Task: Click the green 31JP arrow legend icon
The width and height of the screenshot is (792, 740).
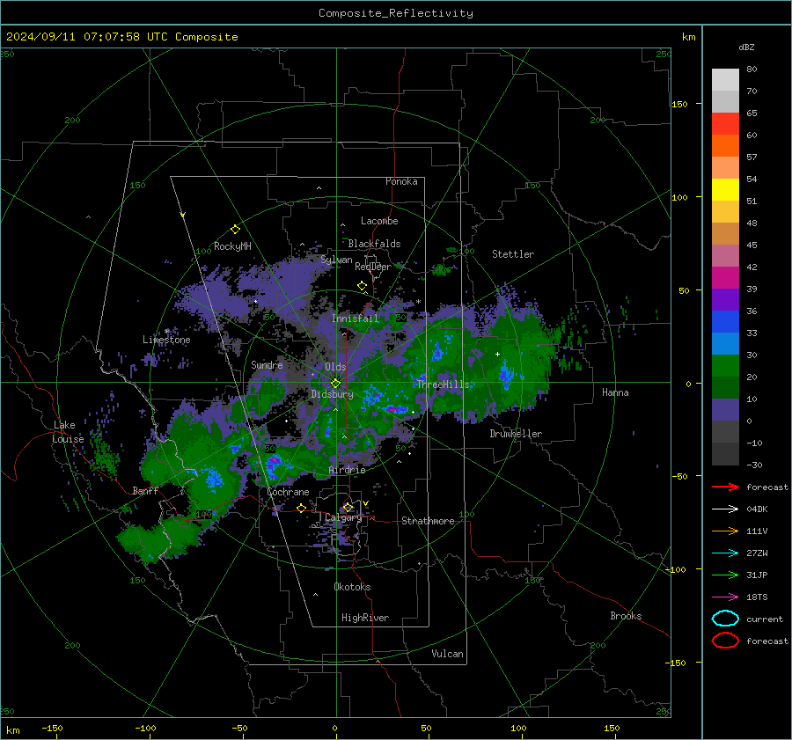Action: point(725,575)
